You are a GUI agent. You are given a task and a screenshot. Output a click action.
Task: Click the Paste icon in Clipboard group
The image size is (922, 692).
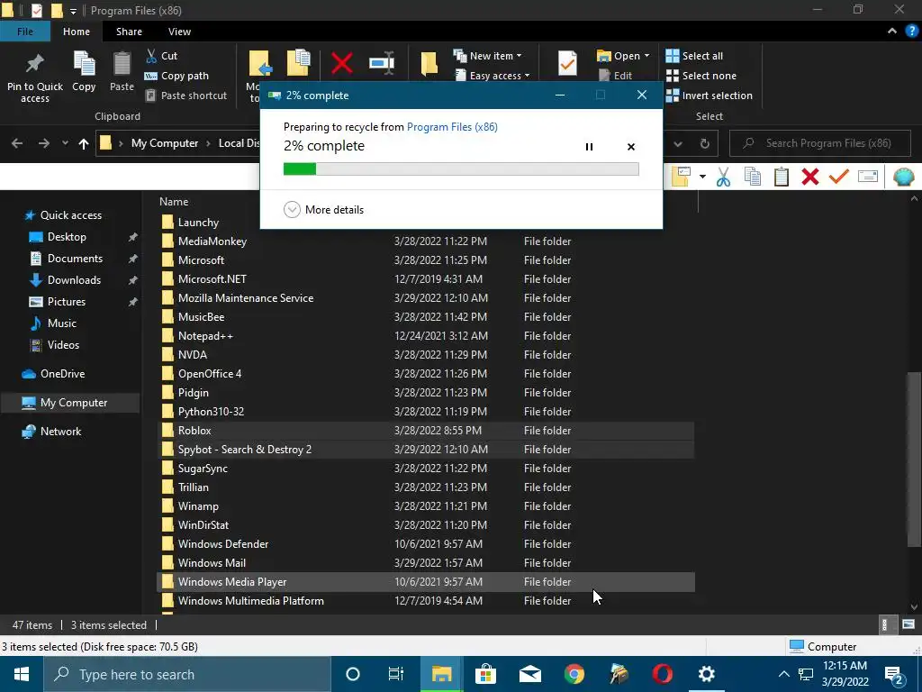pos(122,63)
